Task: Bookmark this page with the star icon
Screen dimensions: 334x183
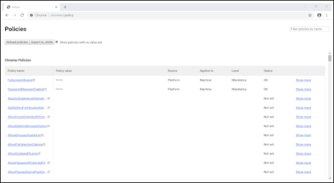Action: (310, 15)
